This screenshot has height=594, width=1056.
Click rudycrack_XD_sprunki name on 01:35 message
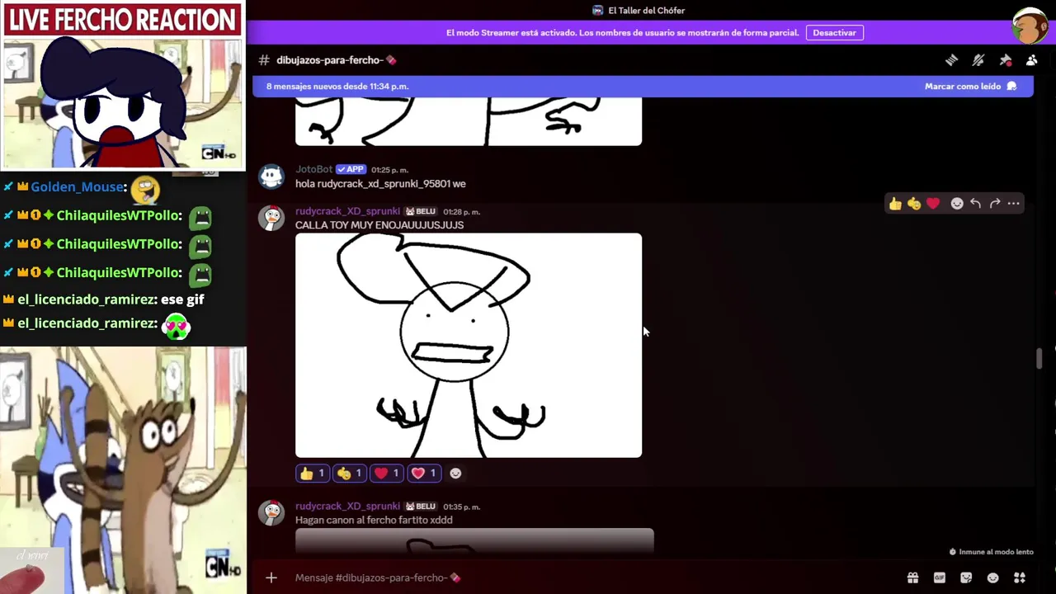[347, 507]
